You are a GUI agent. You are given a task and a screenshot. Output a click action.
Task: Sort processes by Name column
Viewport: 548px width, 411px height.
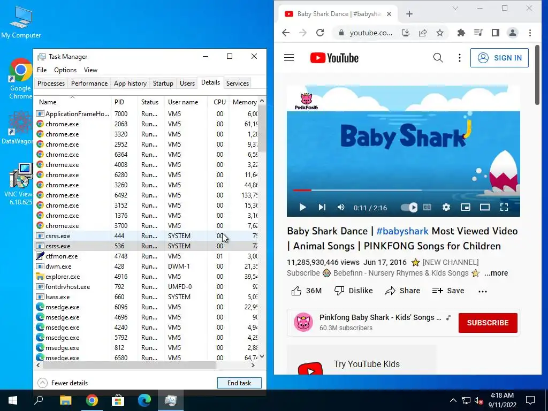pos(72,102)
